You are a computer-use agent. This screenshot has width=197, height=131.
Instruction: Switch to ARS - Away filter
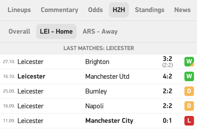[100, 31]
